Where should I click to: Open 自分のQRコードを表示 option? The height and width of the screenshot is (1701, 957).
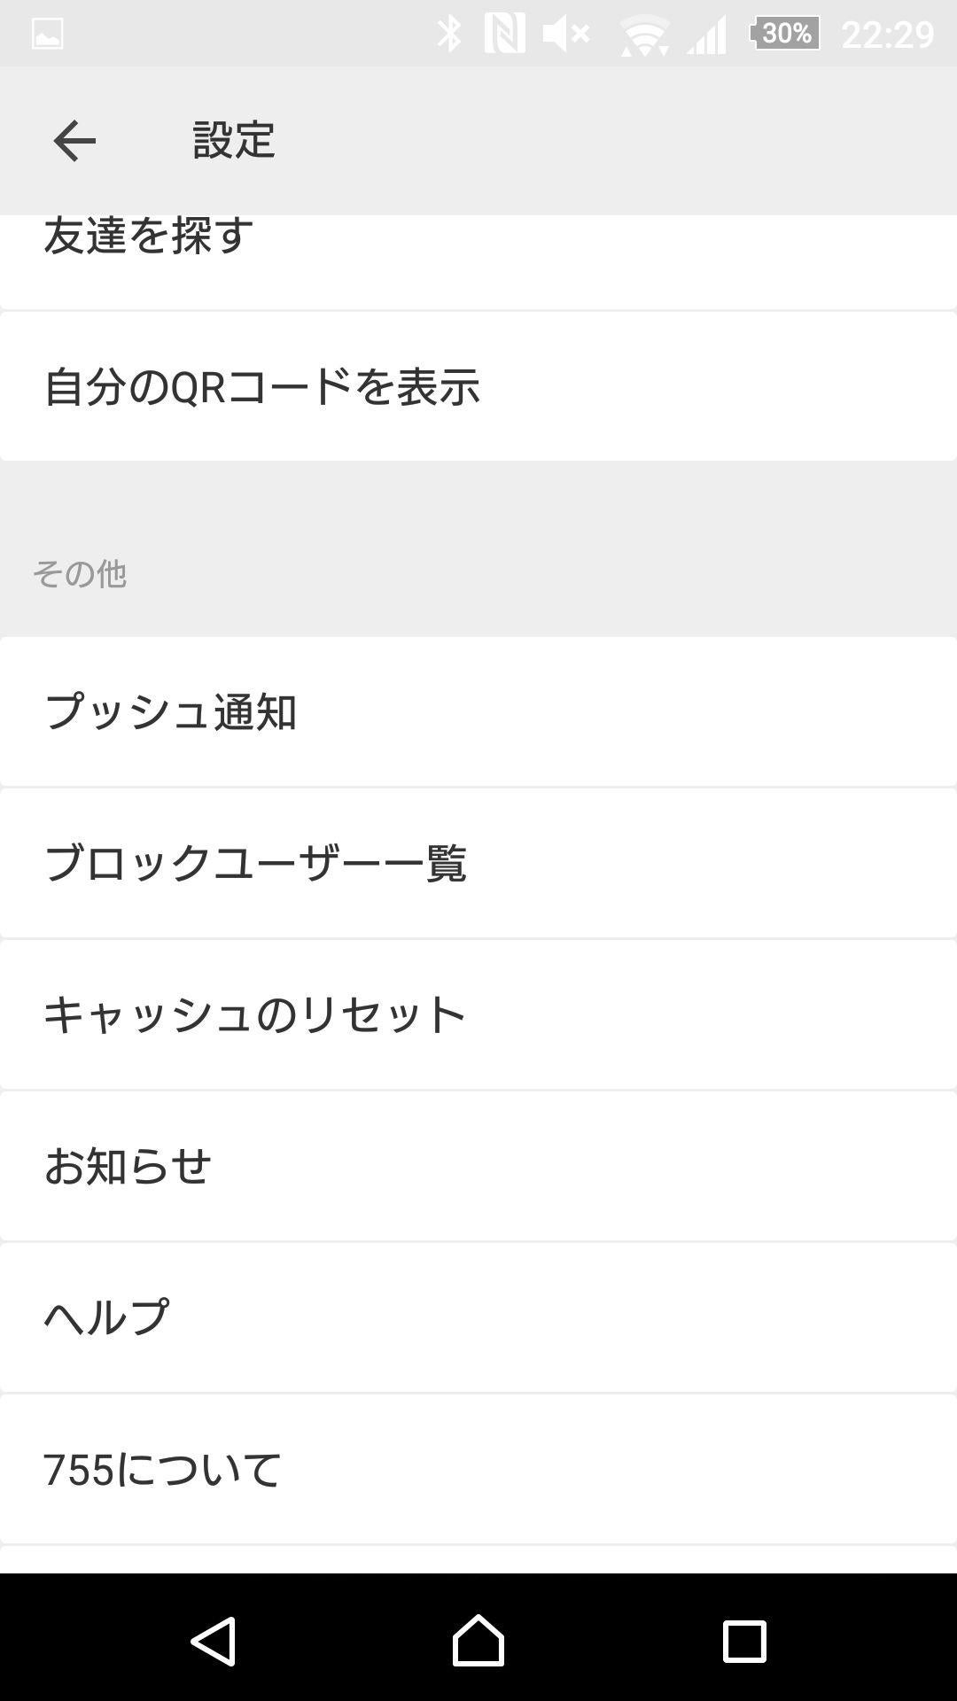478,387
